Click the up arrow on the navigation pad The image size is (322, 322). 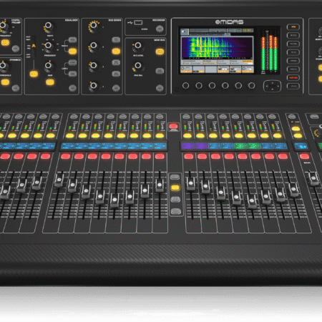pos(272,83)
